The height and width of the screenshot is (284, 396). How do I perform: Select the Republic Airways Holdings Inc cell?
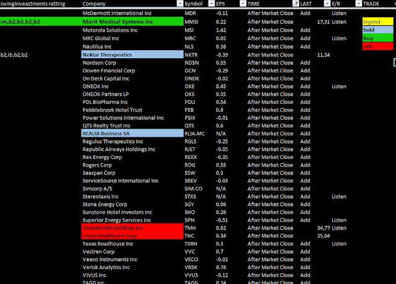(119, 149)
